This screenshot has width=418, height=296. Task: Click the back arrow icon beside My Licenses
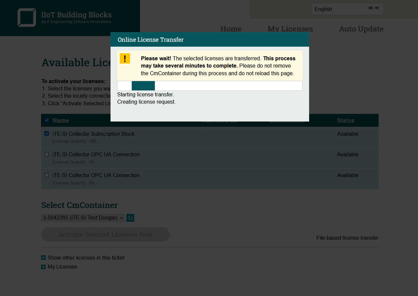click(43, 267)
